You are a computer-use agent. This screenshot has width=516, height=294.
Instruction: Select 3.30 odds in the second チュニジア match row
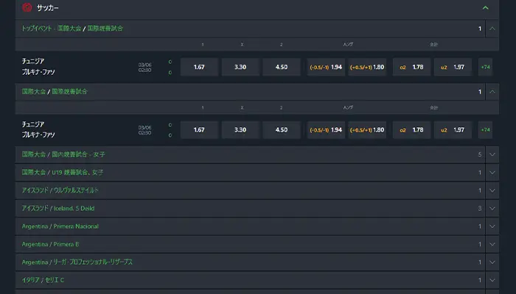pos(240,130)
